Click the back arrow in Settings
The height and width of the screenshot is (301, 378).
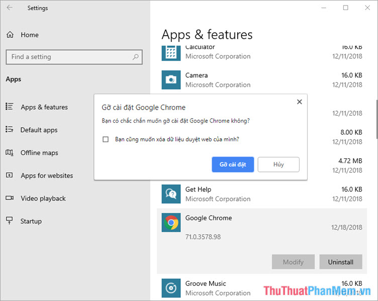pyautogui.click(x=10, y=8)
